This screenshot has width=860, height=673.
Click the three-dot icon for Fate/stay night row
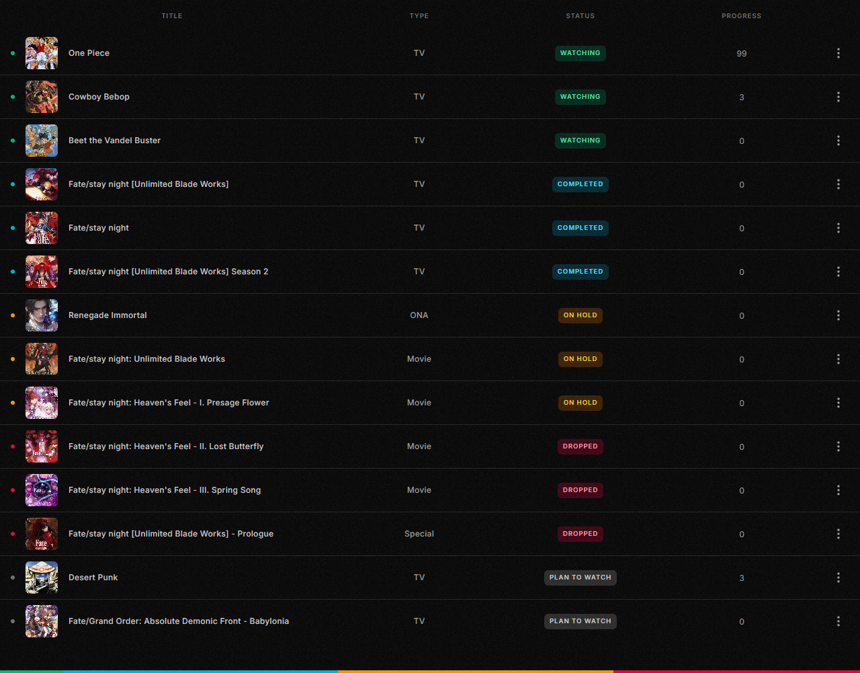(x=838, y=228)
